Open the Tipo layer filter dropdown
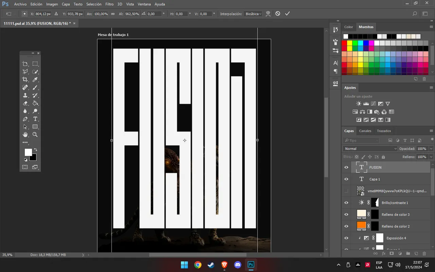The width and height of the screenshot is (435, 272). pyautogui.click(x=361, y=140)
